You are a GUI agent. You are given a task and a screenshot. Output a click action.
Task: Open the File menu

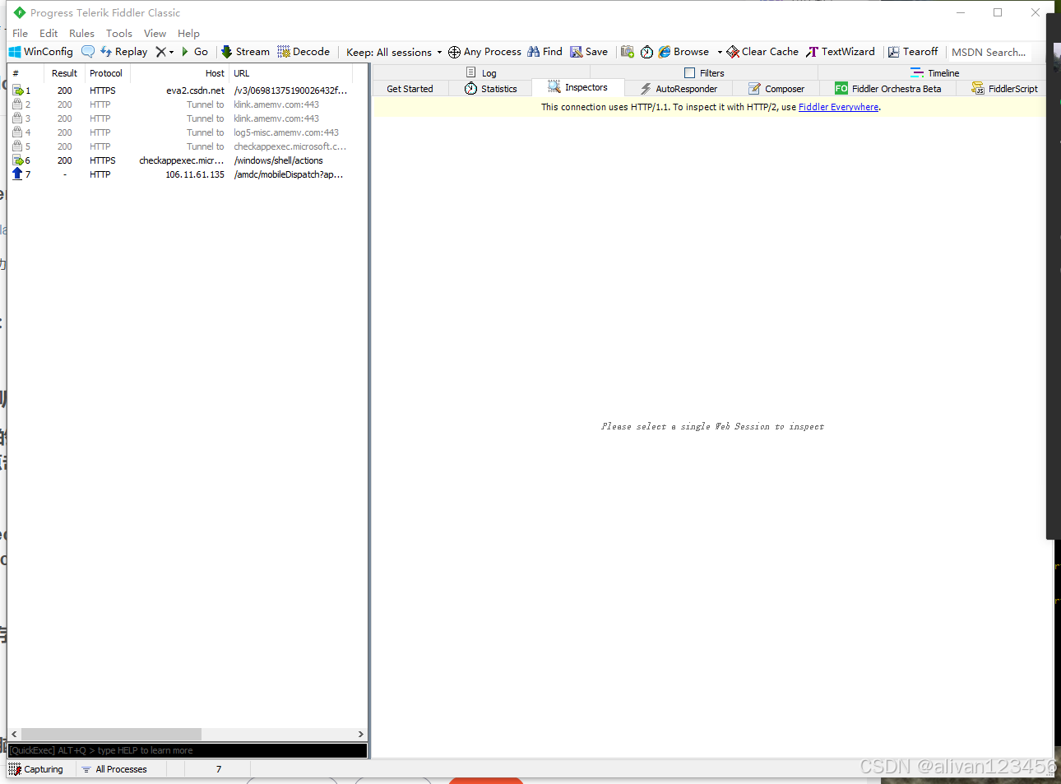tap(21, 34)
